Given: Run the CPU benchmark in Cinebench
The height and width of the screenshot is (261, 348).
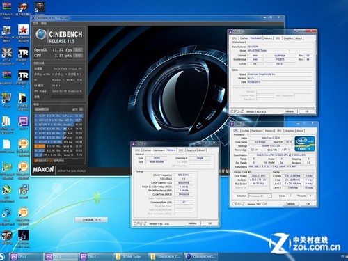Looking at the screenshot, I should 78,56.
